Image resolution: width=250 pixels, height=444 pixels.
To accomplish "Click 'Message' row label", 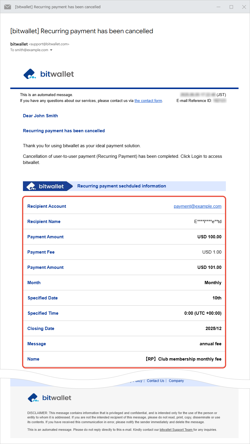I will coord(36,344).
